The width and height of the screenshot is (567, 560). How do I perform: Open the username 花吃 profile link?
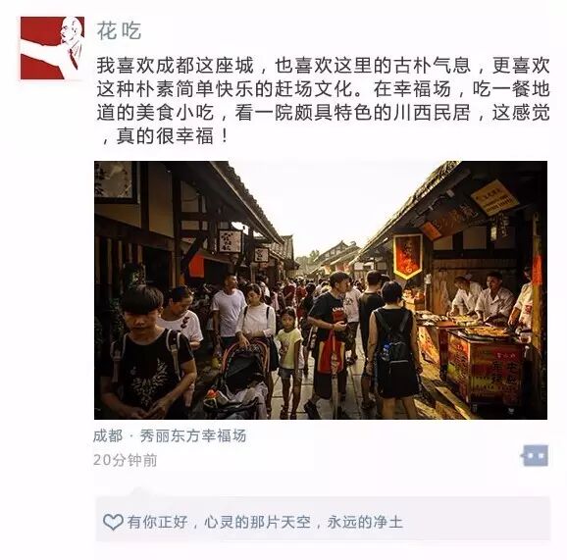tap(119, 30)
